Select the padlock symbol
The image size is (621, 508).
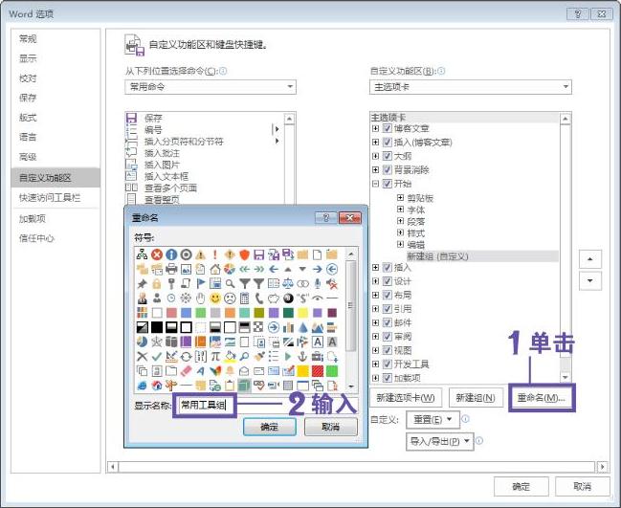click(x=157, y=283)
